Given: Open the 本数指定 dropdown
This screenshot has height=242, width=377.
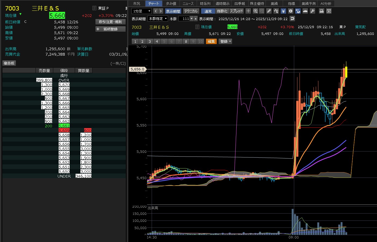Looking at the screenshot, I should pyautogui.click(x=158, y=19).
